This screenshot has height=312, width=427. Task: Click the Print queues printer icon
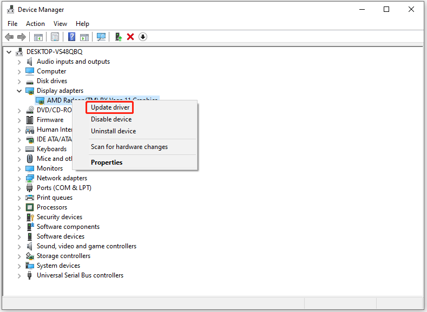(x=30, y=198)
